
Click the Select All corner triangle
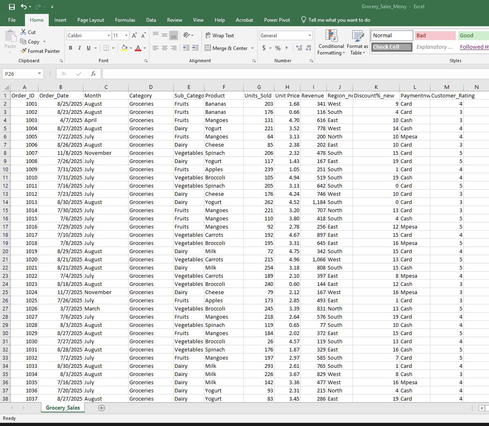coord(6,87)
